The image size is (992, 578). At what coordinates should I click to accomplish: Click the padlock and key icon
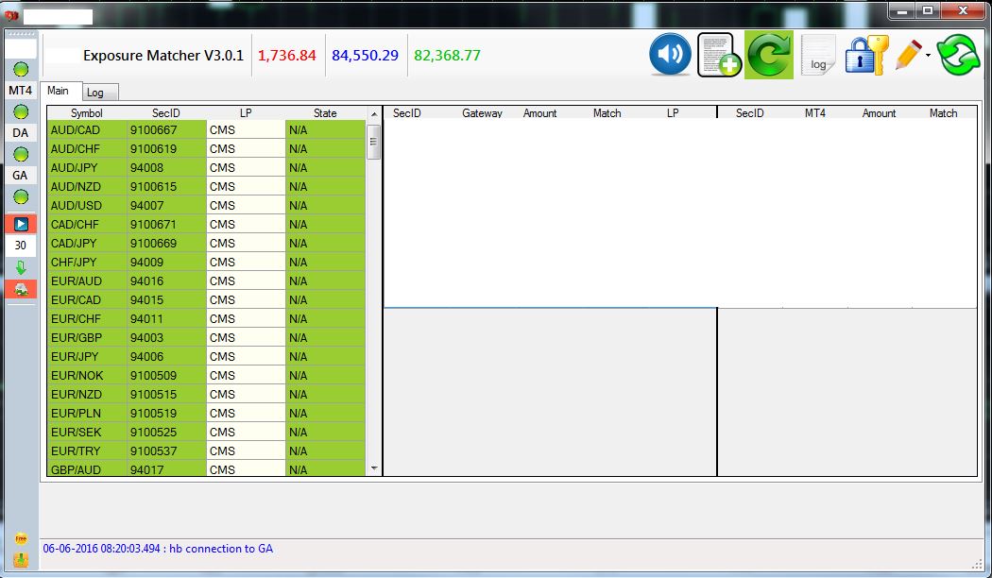[864, 55]
